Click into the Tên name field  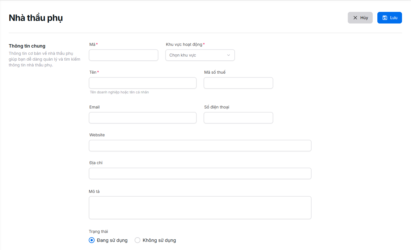[143, 83]
